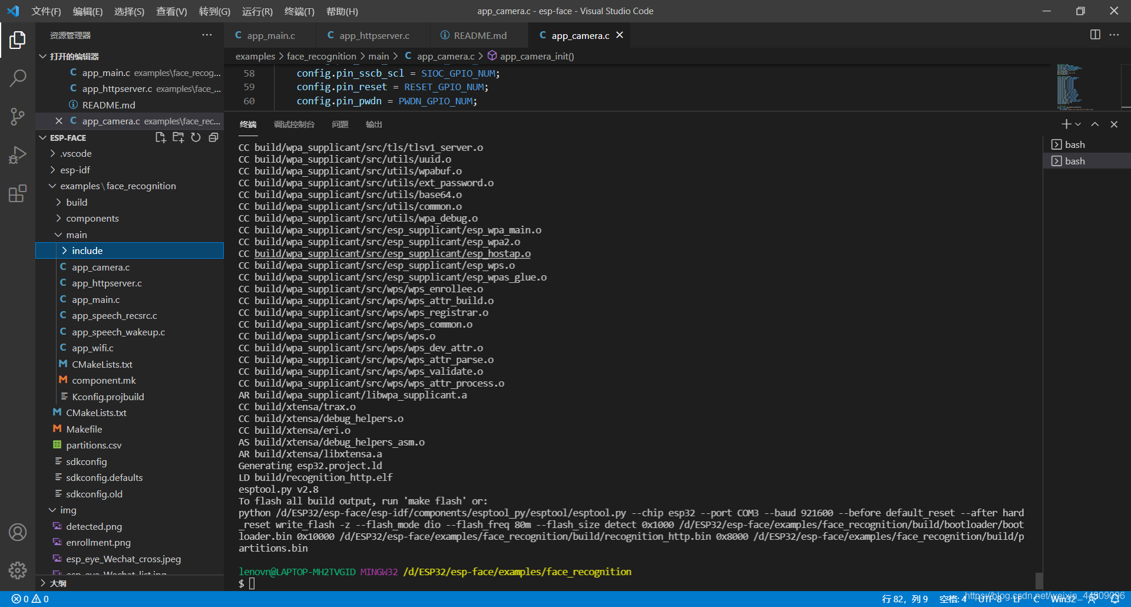Refresh the ESP-FACE explorer
Screen dimensions: 1131x607
(x=196, y=137)
